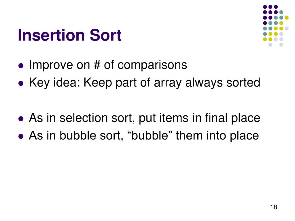
Task: Click the "Insertion Sort" slide title
Action: (70, 35)
